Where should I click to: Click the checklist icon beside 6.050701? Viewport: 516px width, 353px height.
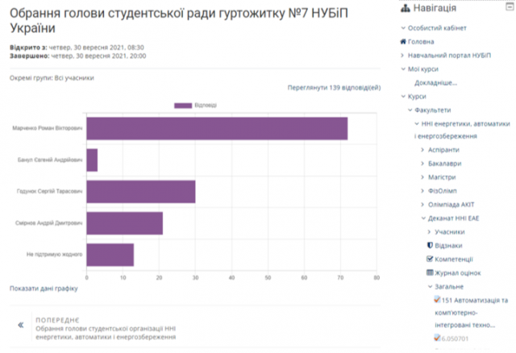click(x=437, y=338)
